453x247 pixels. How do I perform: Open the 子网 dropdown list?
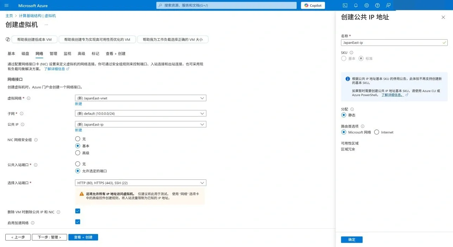pyautogui.click(x=141, y=114)
